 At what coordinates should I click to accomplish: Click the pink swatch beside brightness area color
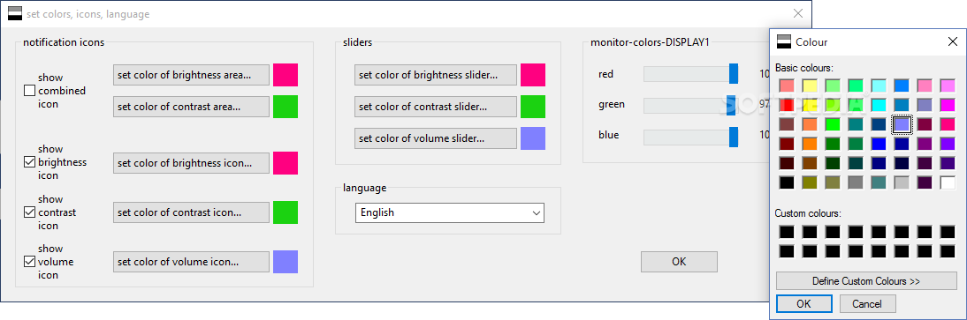[286, 75]
